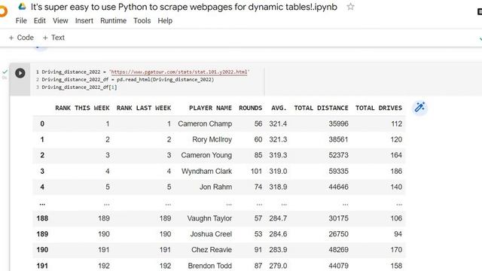Click total drives value 164

tap(396, 155)
